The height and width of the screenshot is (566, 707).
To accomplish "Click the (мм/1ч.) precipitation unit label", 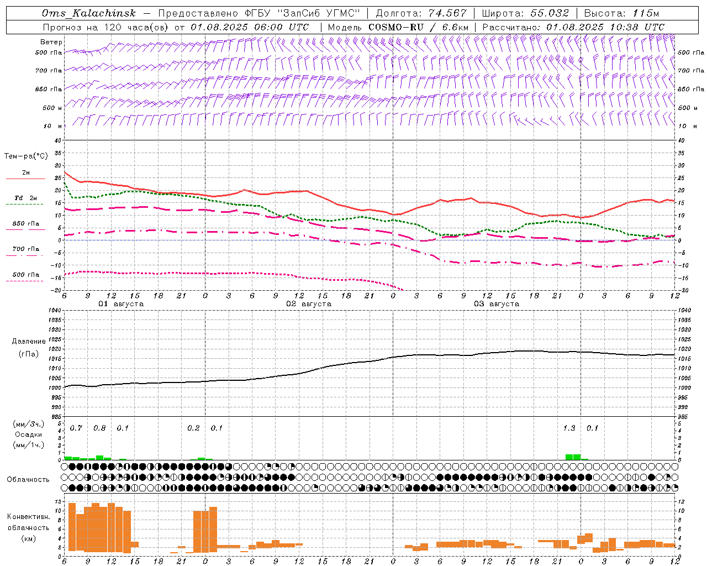I will coord(29,445).
